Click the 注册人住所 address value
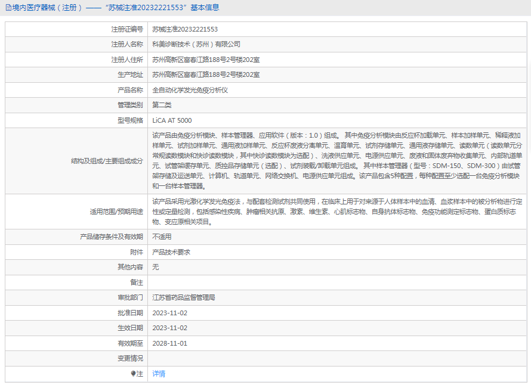The image size is (531, 385). [x=206, y=60]
